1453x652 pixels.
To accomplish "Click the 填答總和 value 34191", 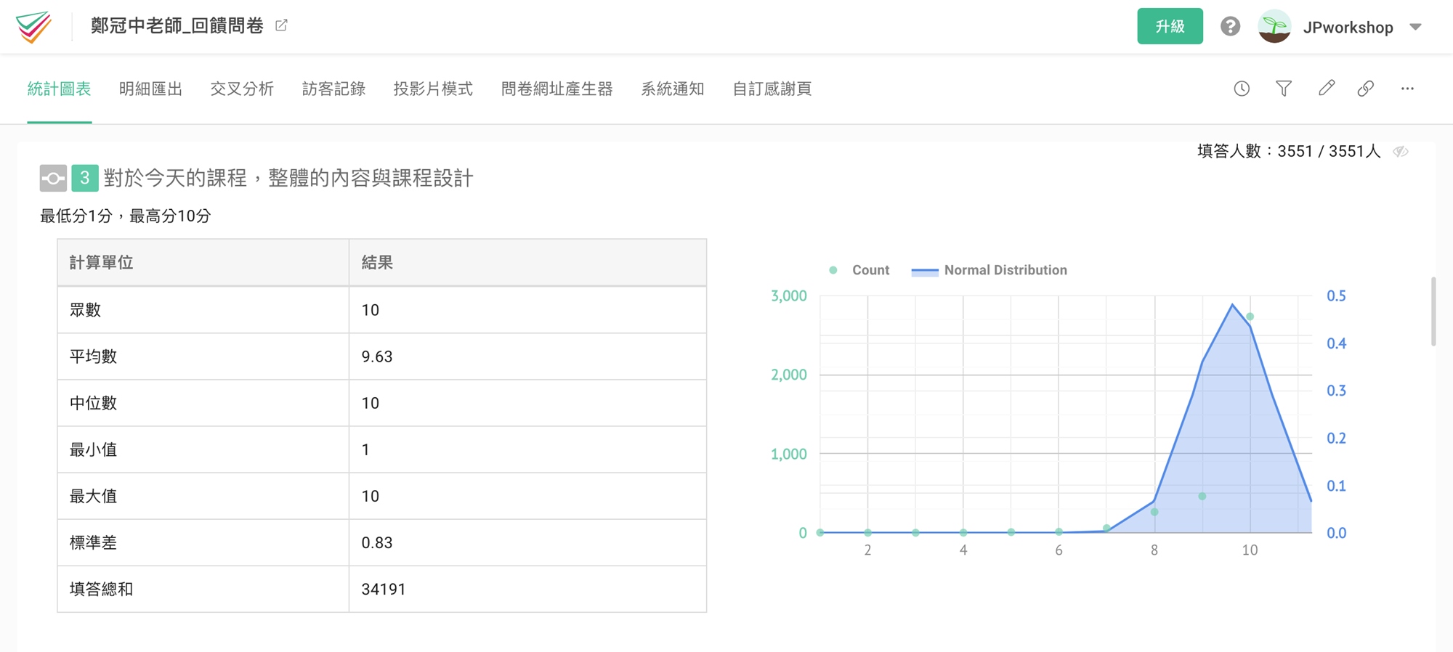I will pyautogui.click(x=384, y=589).
